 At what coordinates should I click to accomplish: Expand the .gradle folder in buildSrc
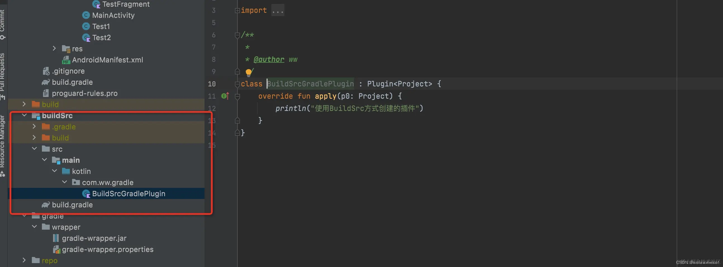[34, 126]
